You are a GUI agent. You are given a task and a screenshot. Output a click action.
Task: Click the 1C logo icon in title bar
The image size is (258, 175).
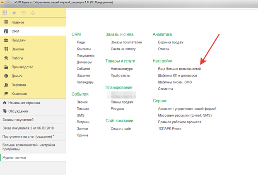click(x=2, y=2)
